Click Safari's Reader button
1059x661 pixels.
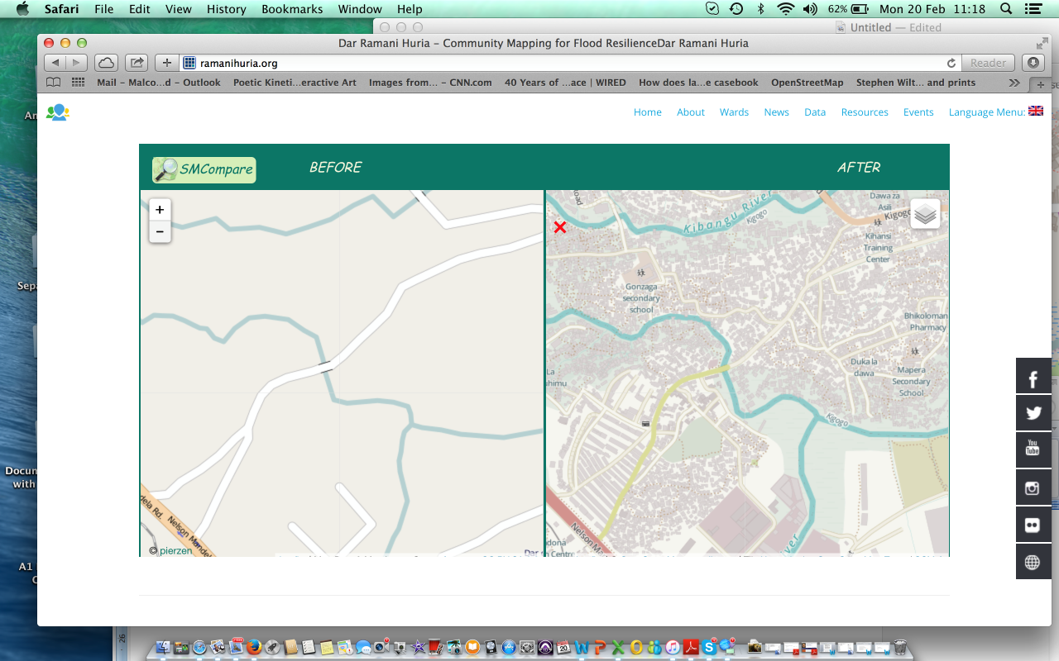989,63
